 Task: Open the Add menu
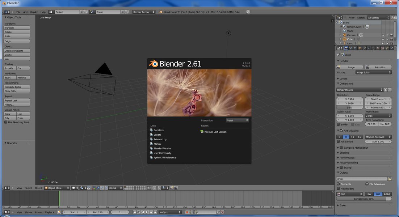[x=25, y=12]
